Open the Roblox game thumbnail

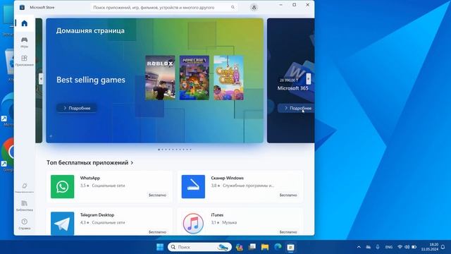160,78
